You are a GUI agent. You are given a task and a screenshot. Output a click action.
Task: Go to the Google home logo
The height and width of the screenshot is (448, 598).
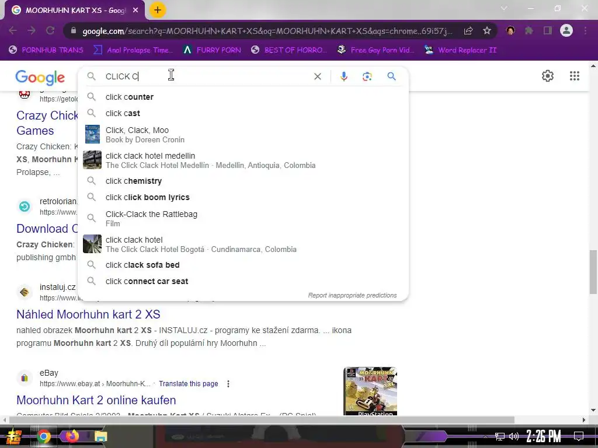coord(40,78)
